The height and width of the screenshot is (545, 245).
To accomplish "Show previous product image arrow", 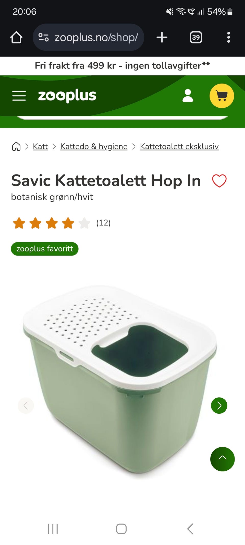I will click(26, 405).
